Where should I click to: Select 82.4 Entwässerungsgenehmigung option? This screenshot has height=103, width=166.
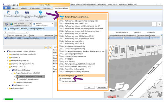tap(60, 49)
